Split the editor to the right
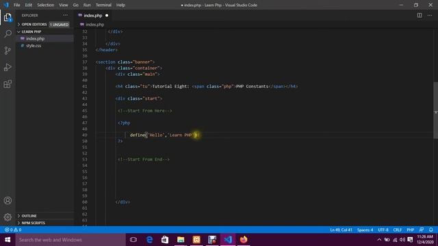The height and width of the screenshot is (246, 438). coord(420,15)
